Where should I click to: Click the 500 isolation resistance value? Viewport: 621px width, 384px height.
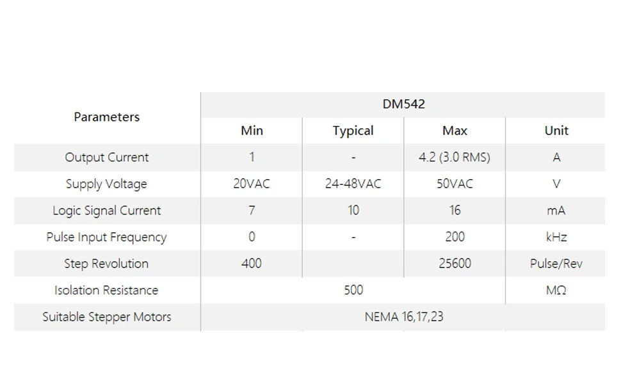pyautogui.click(x=353, y=291)
